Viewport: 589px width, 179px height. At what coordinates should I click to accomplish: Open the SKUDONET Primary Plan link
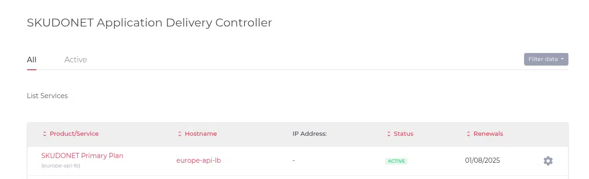pyautogui.click(x=82, y=156)
